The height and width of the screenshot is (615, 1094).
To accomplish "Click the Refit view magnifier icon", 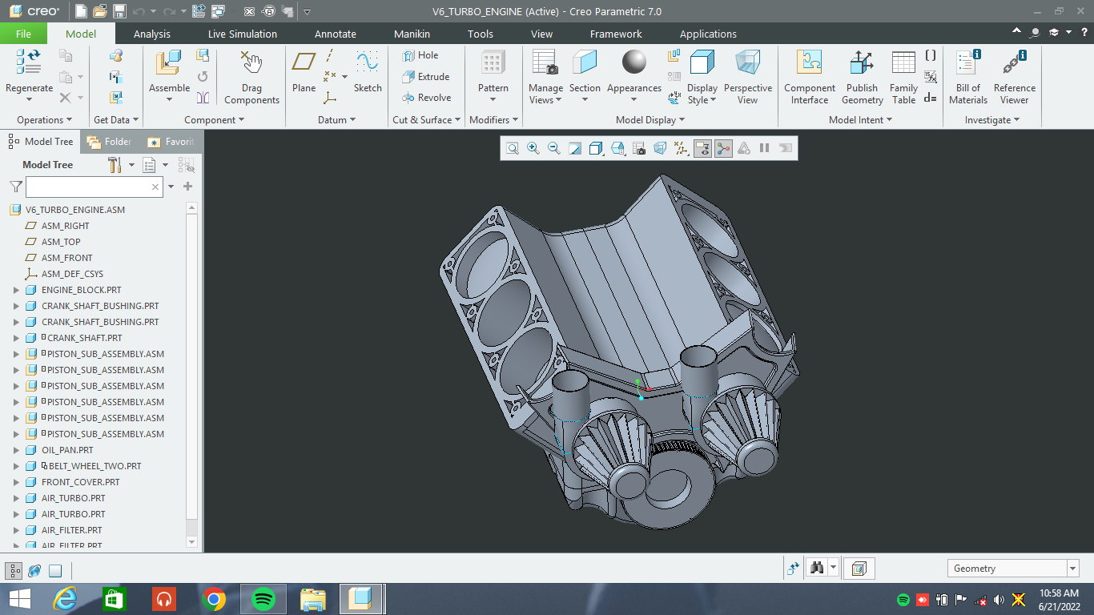I will (x=512, y=148).
